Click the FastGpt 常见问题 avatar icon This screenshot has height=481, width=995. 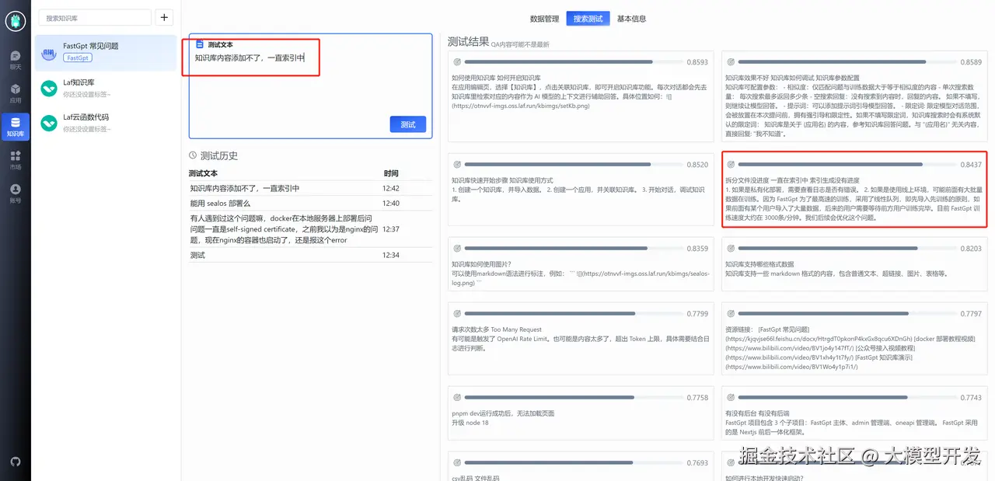point(50,52)
